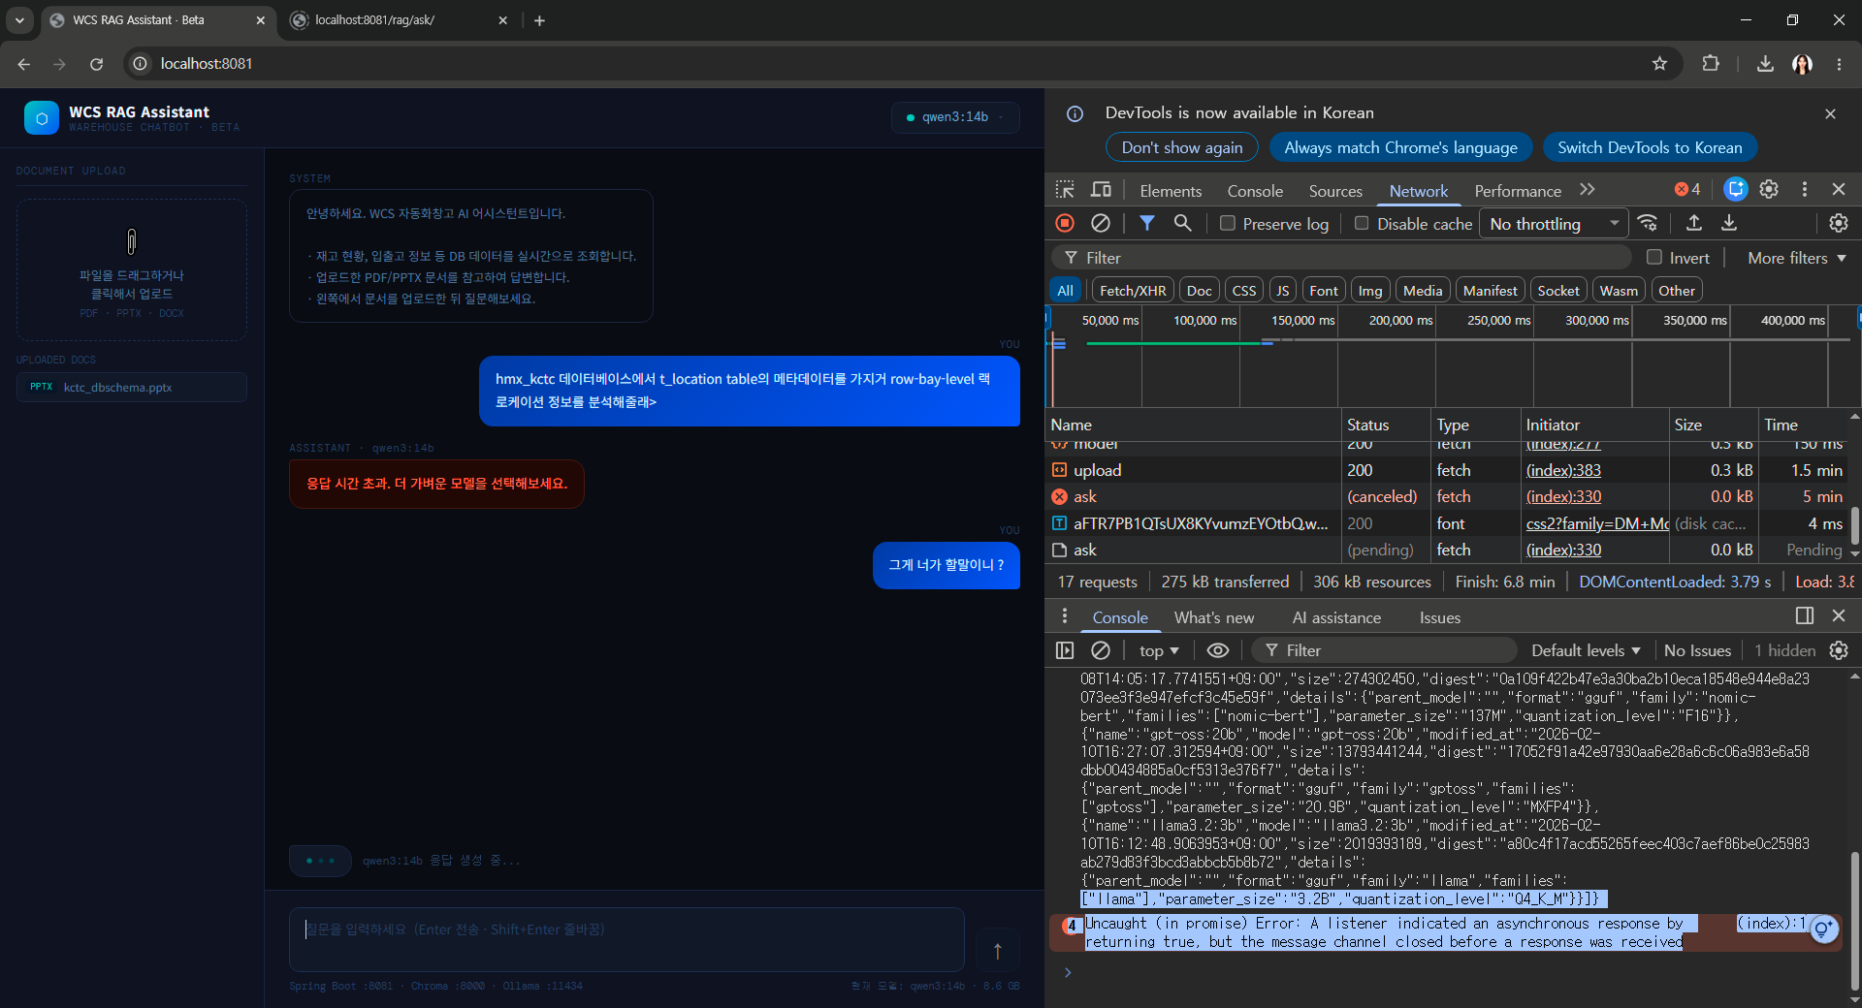Open AI assistance drawer tab
The image size is (1862, 1008).
click(1336, 617)
